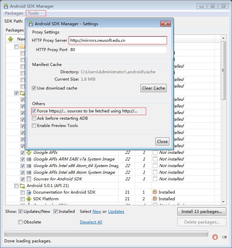Uncheck Google APIs Intel x86 Atom System Image checkbox
The width and height of the screenshot is (232, 248).
(23, 172)
